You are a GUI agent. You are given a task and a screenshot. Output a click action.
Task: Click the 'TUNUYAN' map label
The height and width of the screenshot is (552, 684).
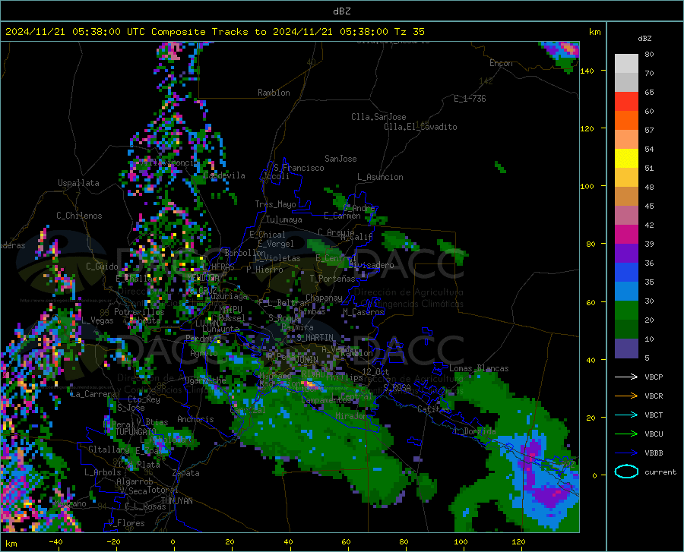pos(176,501)
